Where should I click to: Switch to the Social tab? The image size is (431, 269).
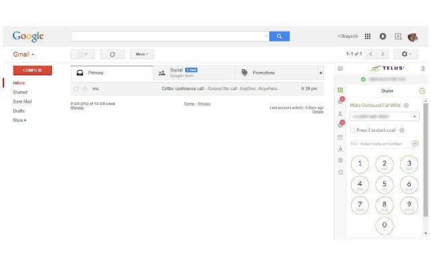click(x=195, y=73)
